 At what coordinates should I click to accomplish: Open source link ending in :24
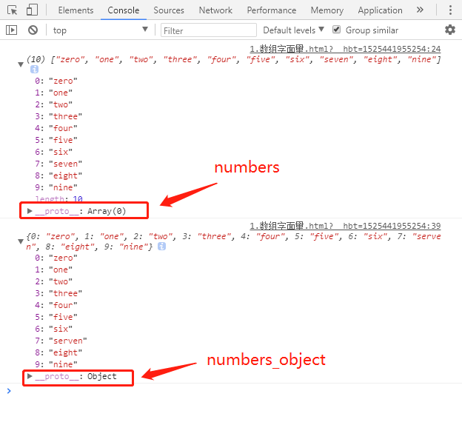pyautogui.click(x=345, y=49)
